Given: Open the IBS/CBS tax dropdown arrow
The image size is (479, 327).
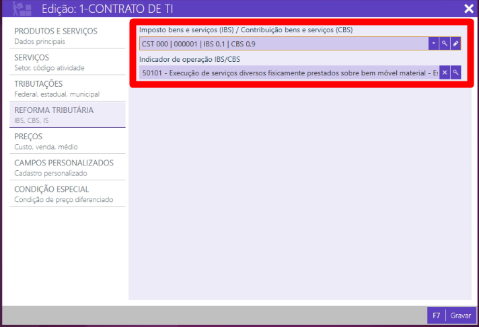Looking at the screenshot, I should 434,44.
